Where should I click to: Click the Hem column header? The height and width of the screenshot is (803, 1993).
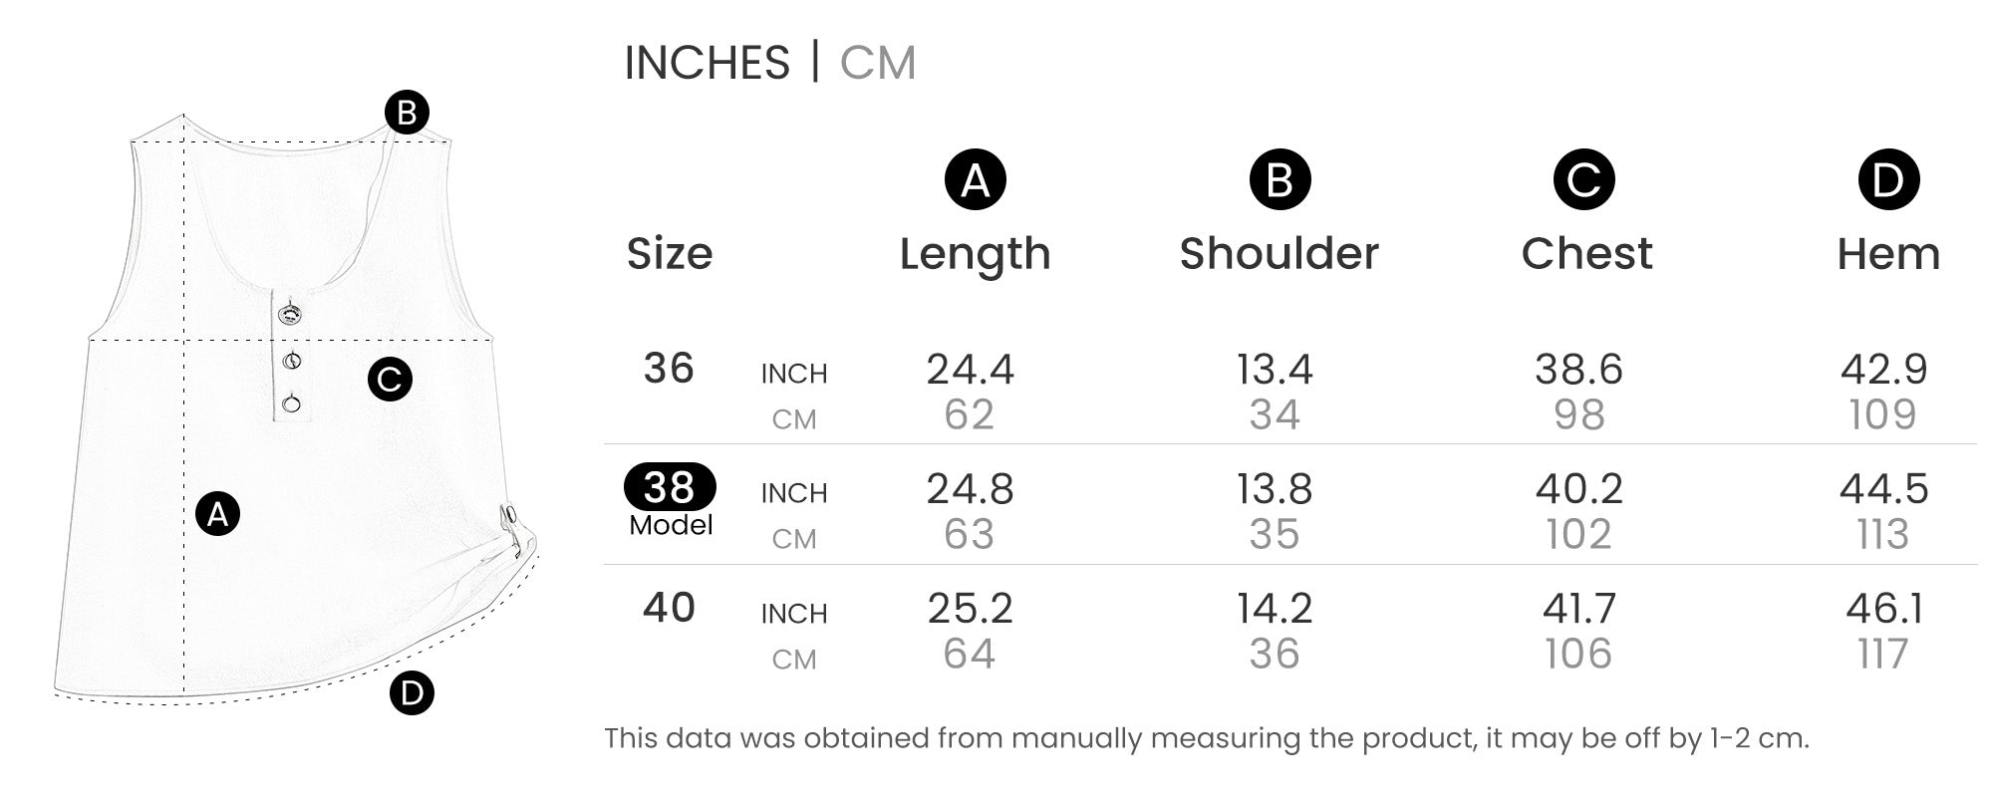pyautogui.click(x=1888, y=254)
